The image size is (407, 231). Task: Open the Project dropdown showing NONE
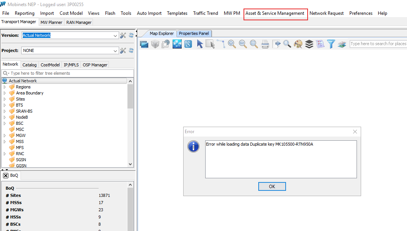pos(116,50)
